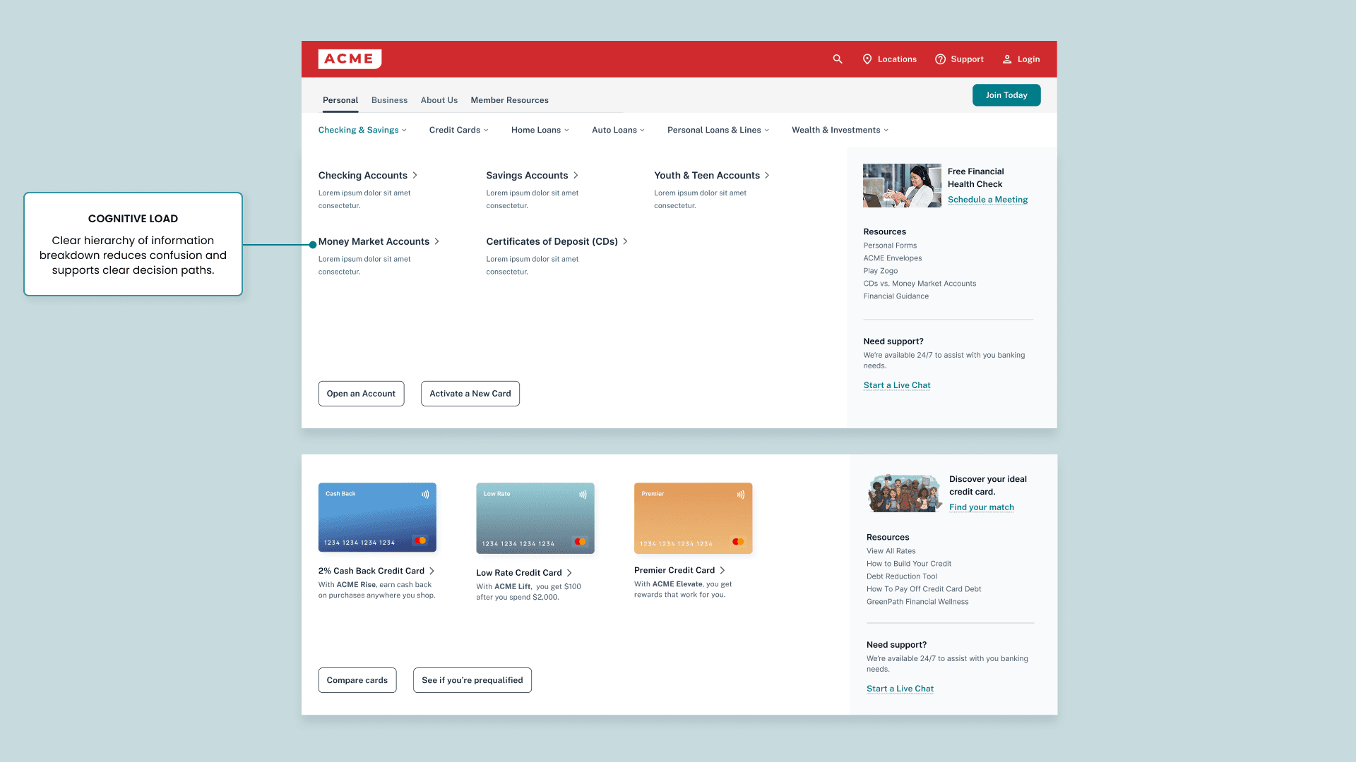Click arrow next to Premier Credit Card

[722, 570]
